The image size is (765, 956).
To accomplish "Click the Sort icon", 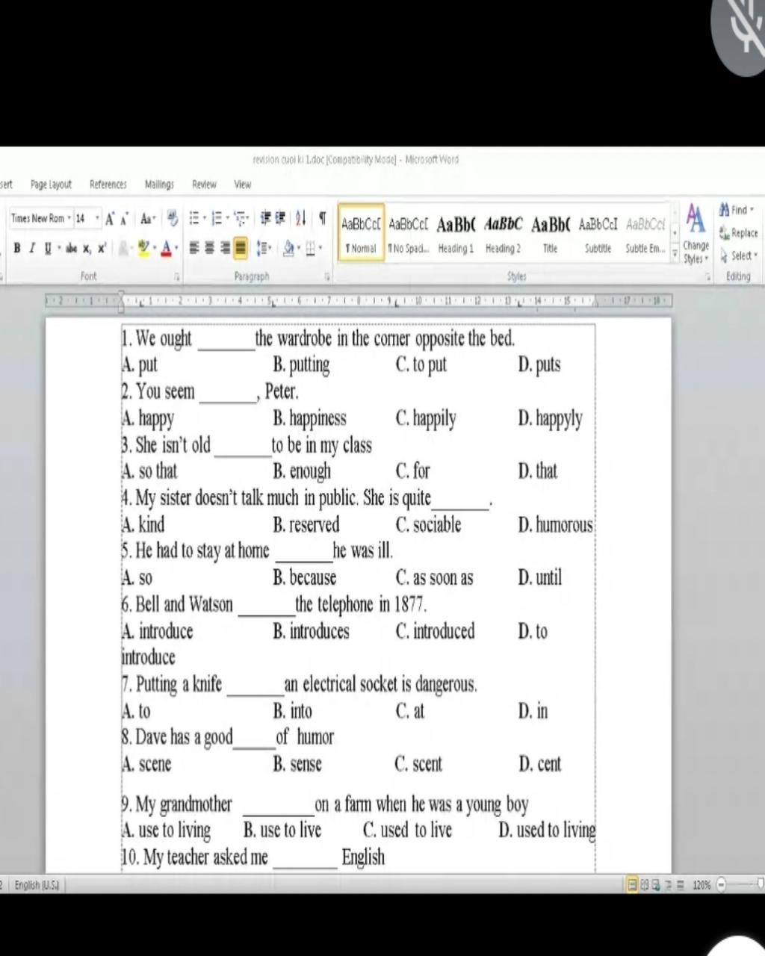I will click(300, 218).
